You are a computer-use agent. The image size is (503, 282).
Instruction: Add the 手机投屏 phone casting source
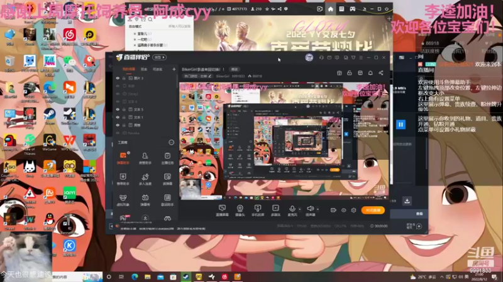258,211
